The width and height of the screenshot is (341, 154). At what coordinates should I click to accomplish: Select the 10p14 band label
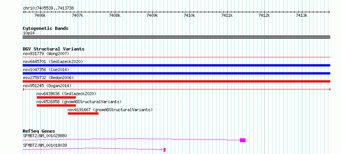(29, 33)
